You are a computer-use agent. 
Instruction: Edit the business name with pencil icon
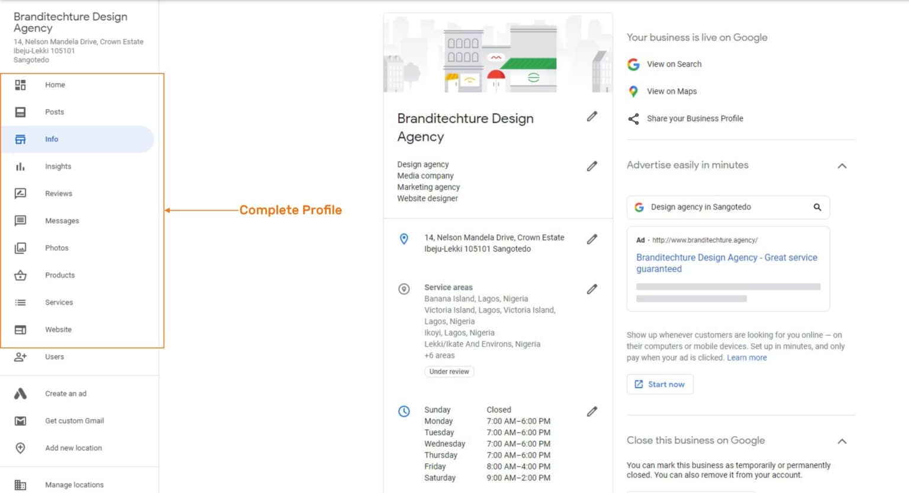[x=592, y=117]
